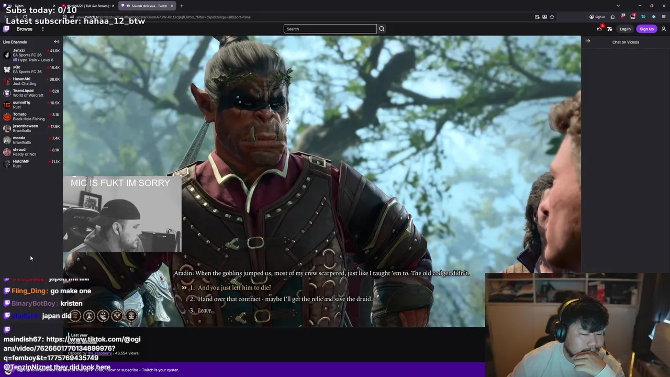Open the summit1g channel avatar
The height and width of the screenshot is (377, 670).
pos(7,105)
